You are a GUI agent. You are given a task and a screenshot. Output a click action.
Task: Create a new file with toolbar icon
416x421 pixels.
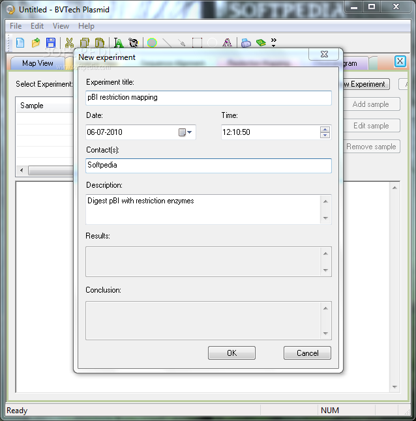(x=20, y=43)
